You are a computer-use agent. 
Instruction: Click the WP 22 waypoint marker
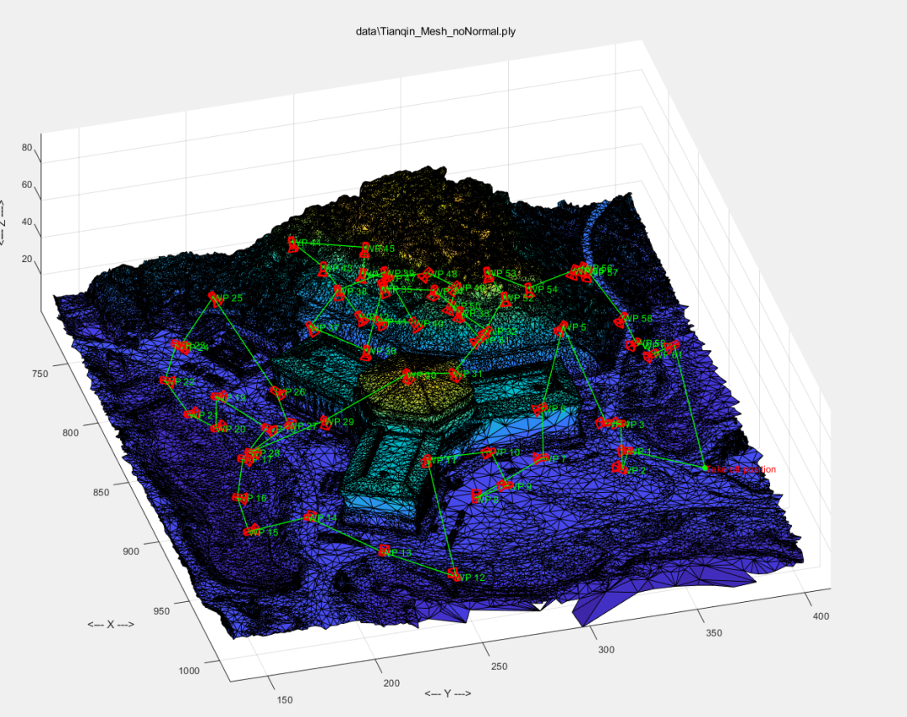tap(166, 382)
